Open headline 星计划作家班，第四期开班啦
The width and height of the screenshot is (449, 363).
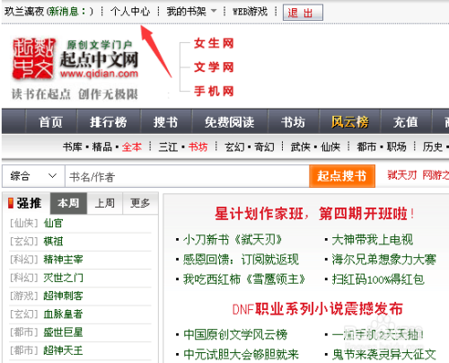314,214
